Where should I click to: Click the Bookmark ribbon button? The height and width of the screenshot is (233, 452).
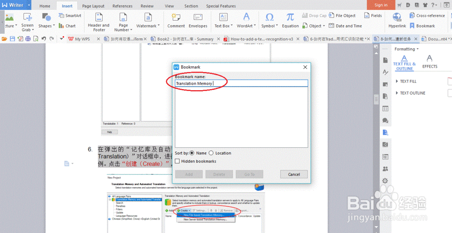click(x=423, y=26)
